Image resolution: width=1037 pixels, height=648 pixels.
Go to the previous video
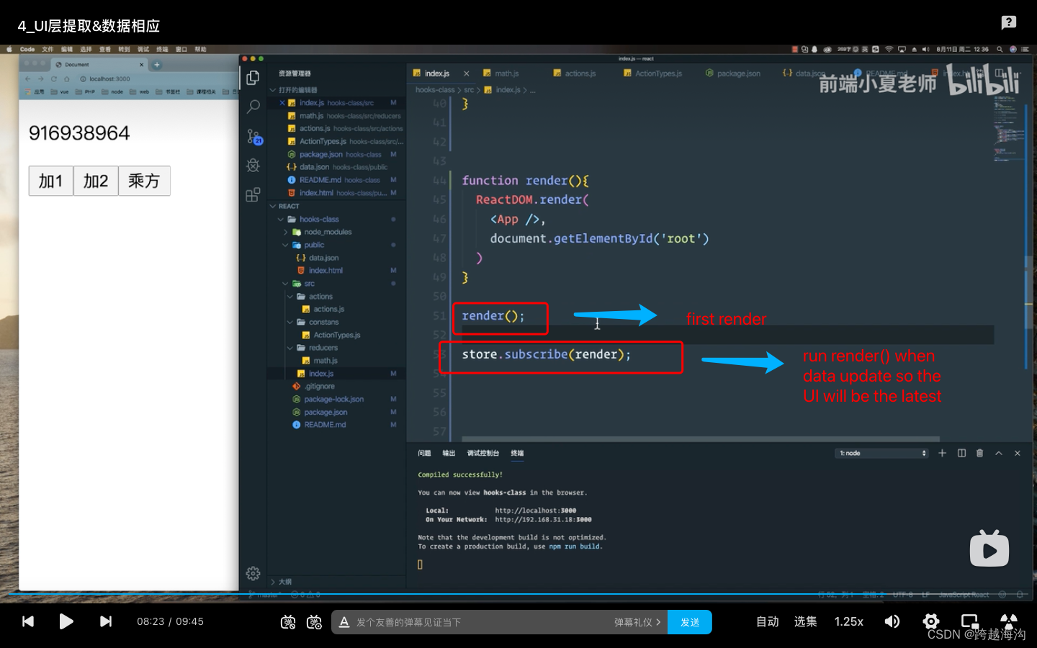(28, 621)
